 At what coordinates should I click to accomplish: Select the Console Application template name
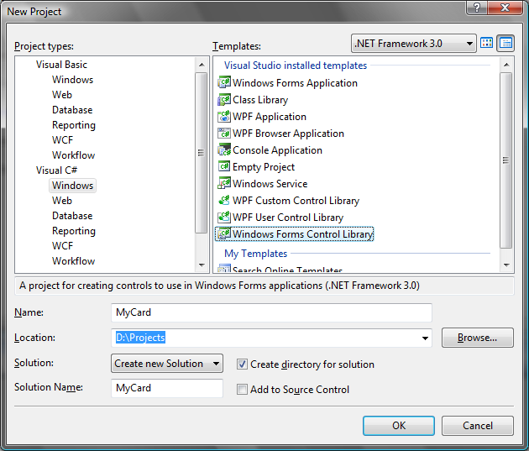point(277,150)
